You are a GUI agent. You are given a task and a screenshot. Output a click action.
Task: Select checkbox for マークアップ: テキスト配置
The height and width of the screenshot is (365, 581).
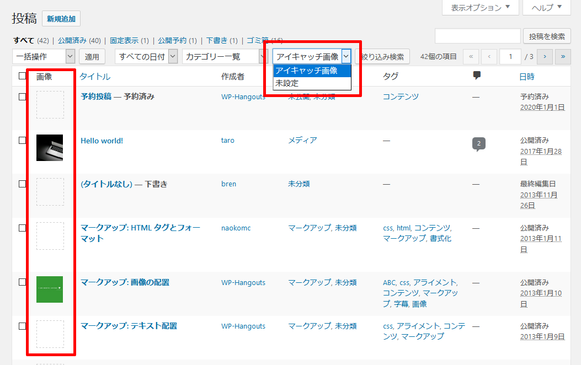click(23, 326)
